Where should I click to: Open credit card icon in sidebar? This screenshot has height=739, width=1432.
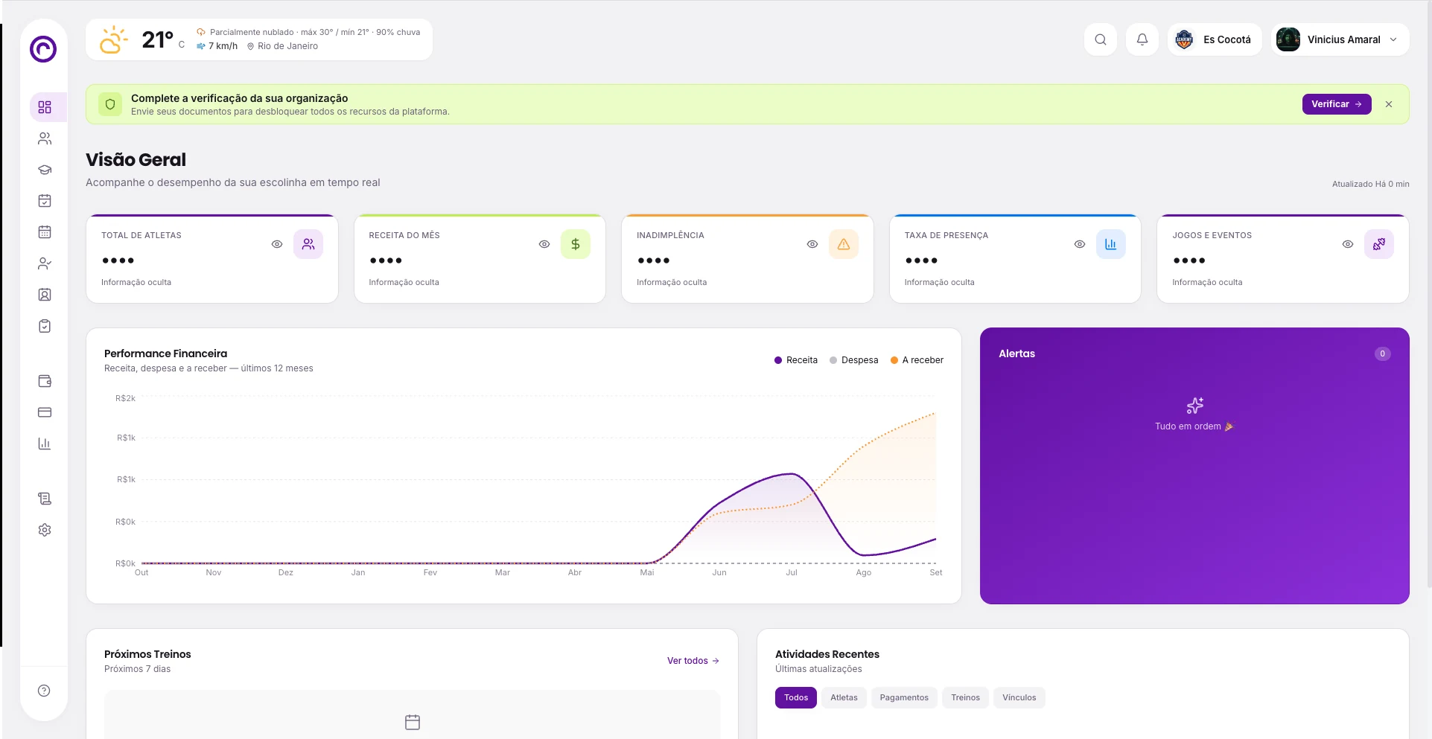click(x=45, y=412)
